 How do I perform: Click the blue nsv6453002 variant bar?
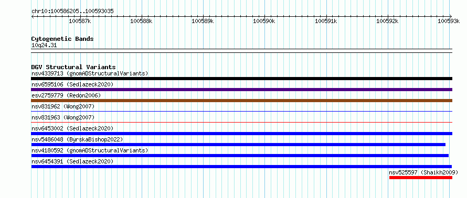pyautogui.click(x=242, y=134)
